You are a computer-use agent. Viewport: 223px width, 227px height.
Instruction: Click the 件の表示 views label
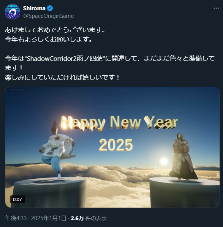coord(96,218)
